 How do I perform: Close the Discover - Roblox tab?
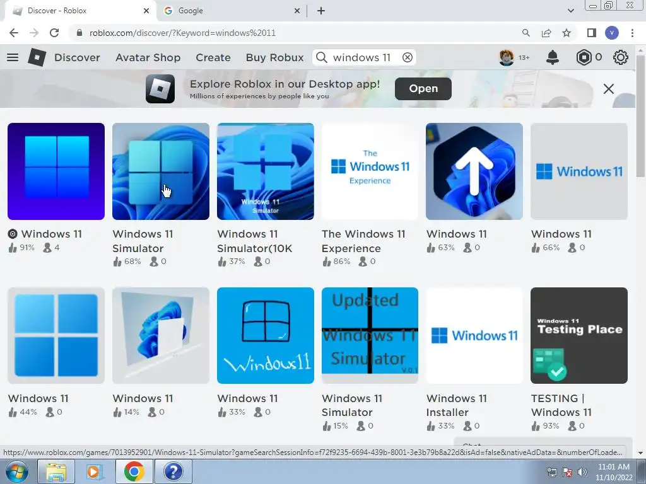click(146, 11)
